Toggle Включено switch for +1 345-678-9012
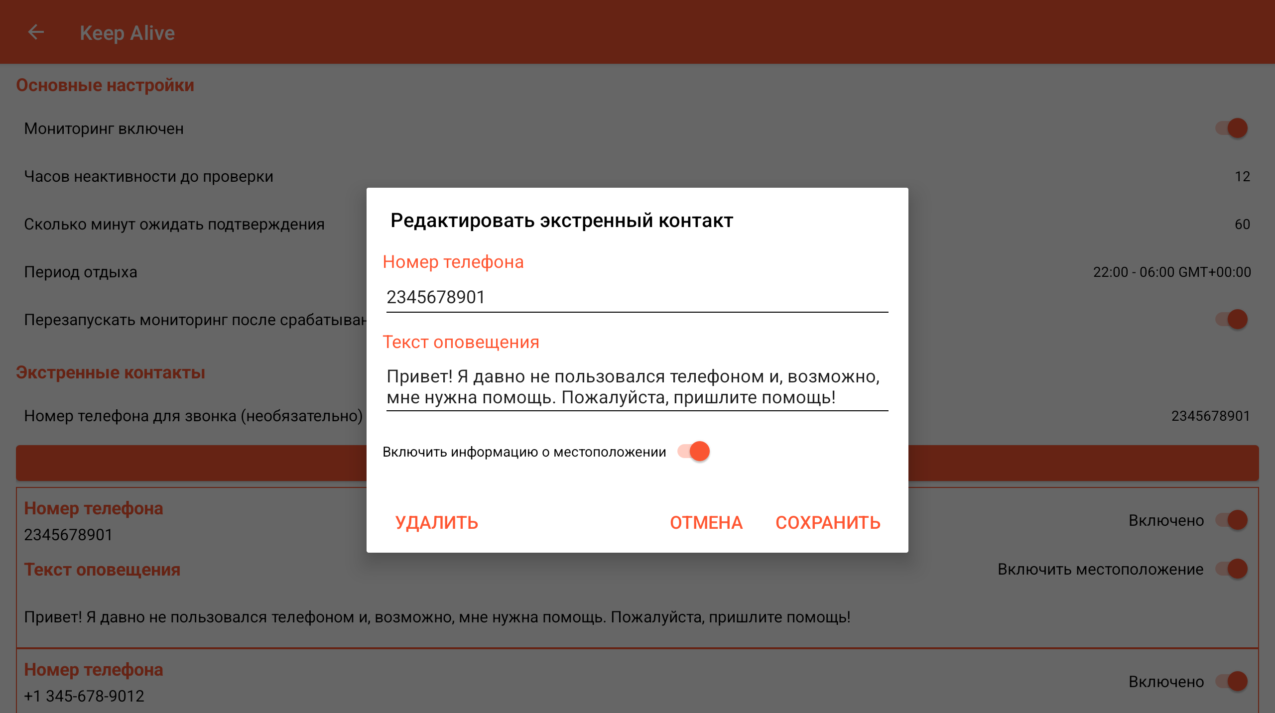The image size is (1275, 713). pos(1231,682)
